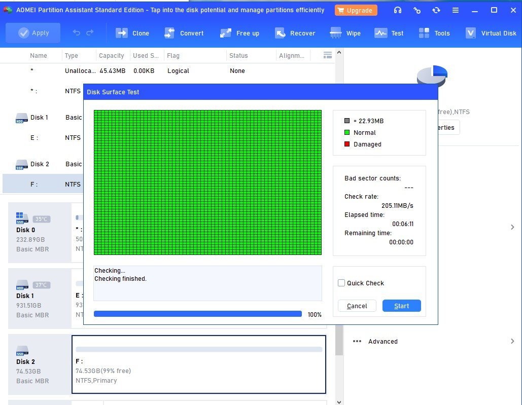Select the Clone tool in the toolbar
The width and height of the screenshot is (522, 405).
(x=132, y=32)
